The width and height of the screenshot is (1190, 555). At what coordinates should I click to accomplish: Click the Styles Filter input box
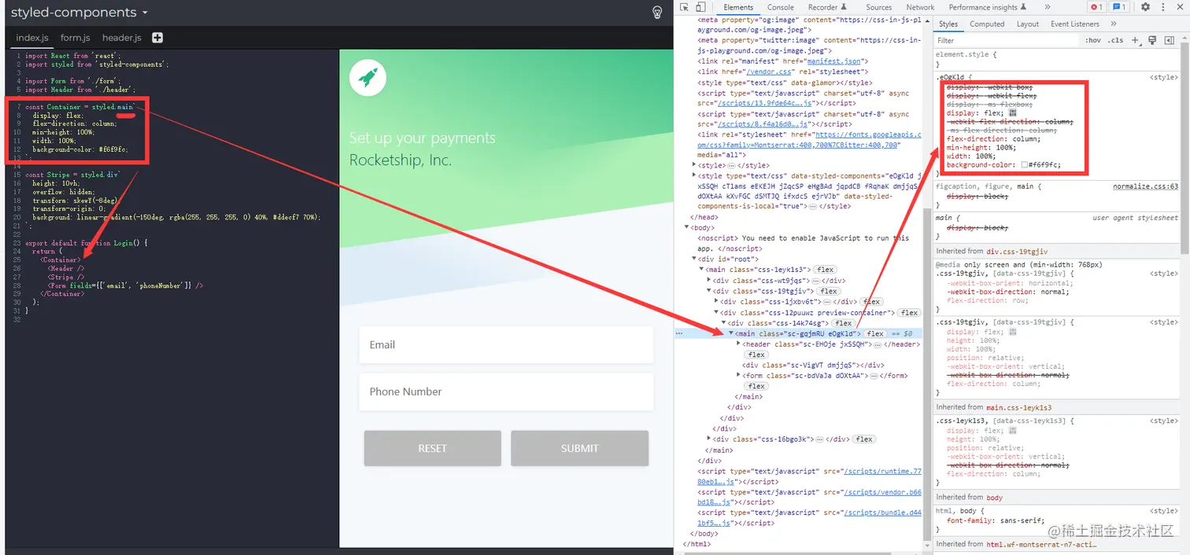[1007, 40]
